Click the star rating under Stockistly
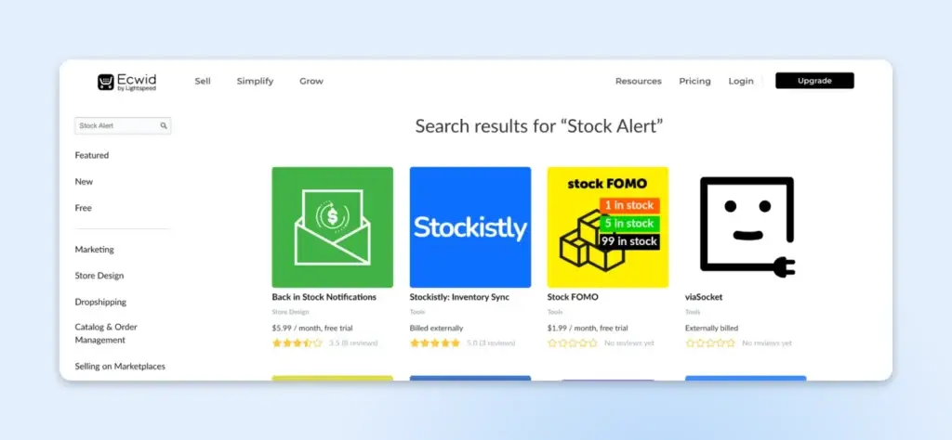The width and height of the screenshot is (952, 440). point(435,343)
